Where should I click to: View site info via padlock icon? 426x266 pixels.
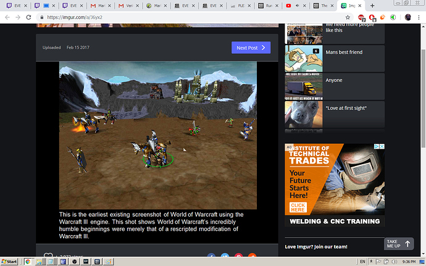click(x=42, y=17)
